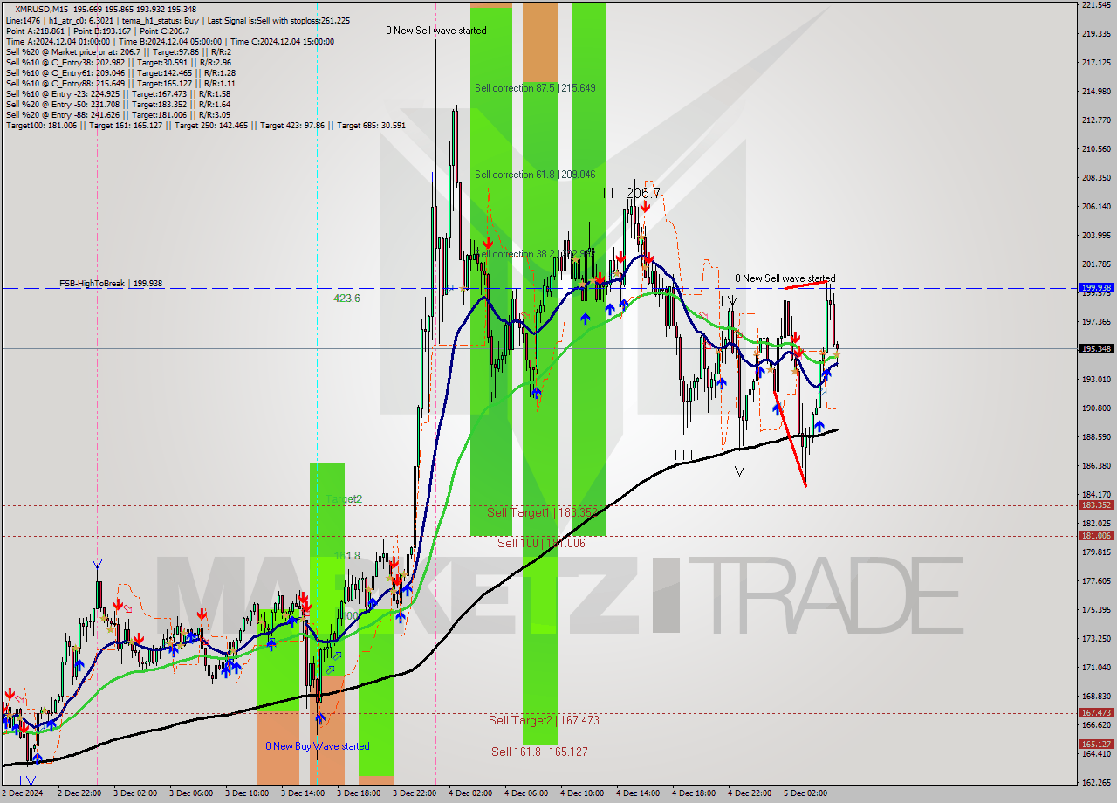The width and height of the screenshot is (1117, 803).
Task: Select the '3 Dec 22:00' time label
Action: coord(415,793)
